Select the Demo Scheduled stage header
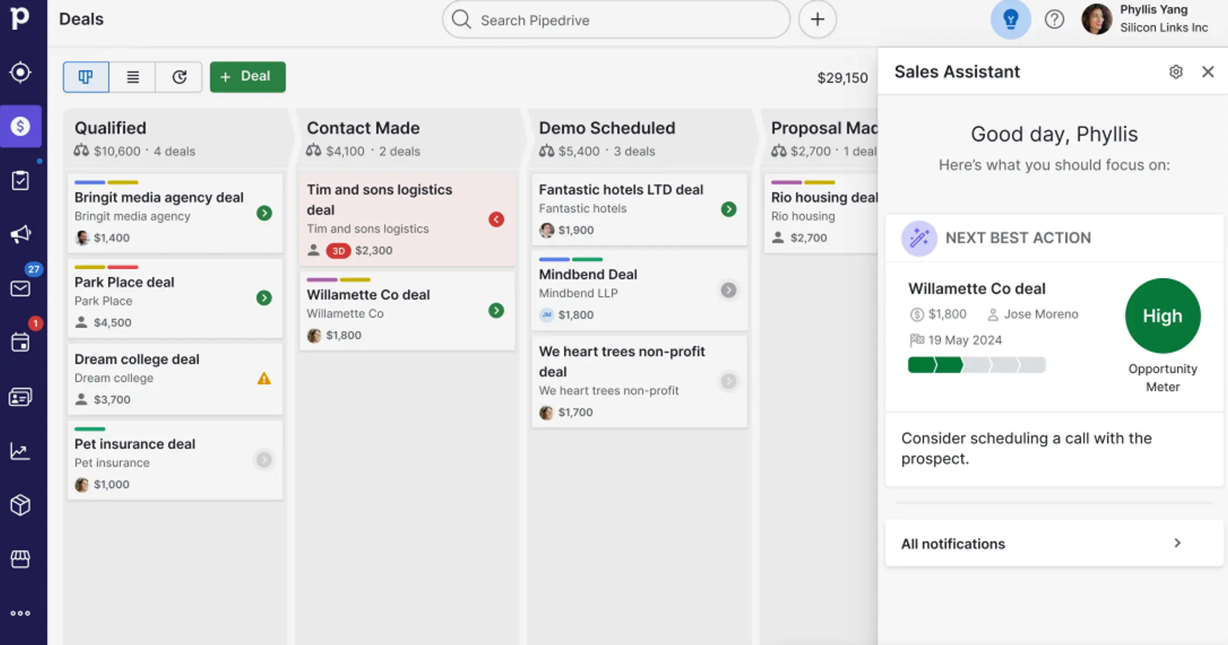The width and height of the screenshot is (1228, 645). (639, 139)
